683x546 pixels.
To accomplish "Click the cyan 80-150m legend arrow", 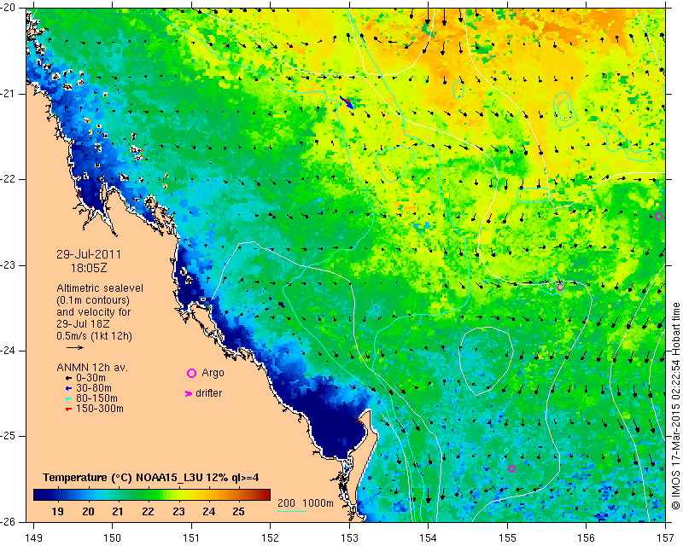I will pyautogui.click(x=68, y=398).
